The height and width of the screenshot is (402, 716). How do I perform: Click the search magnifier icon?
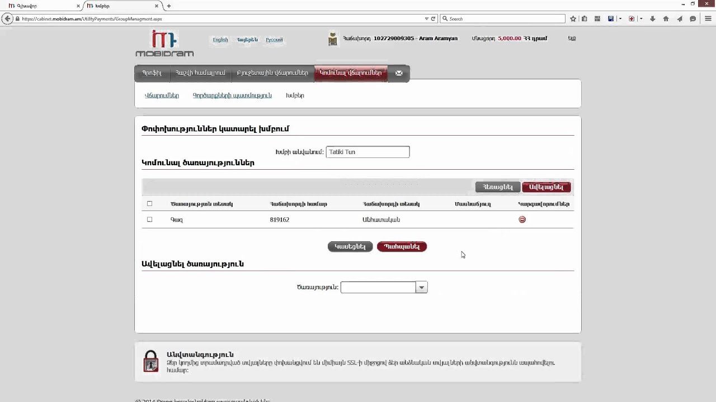tap(445, 18)
